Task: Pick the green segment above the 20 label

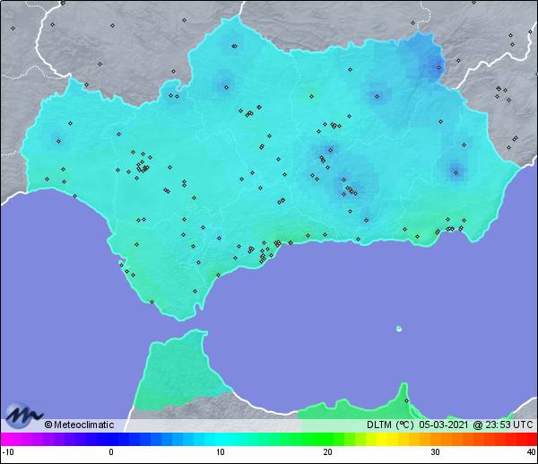Action: pos(327,439)
